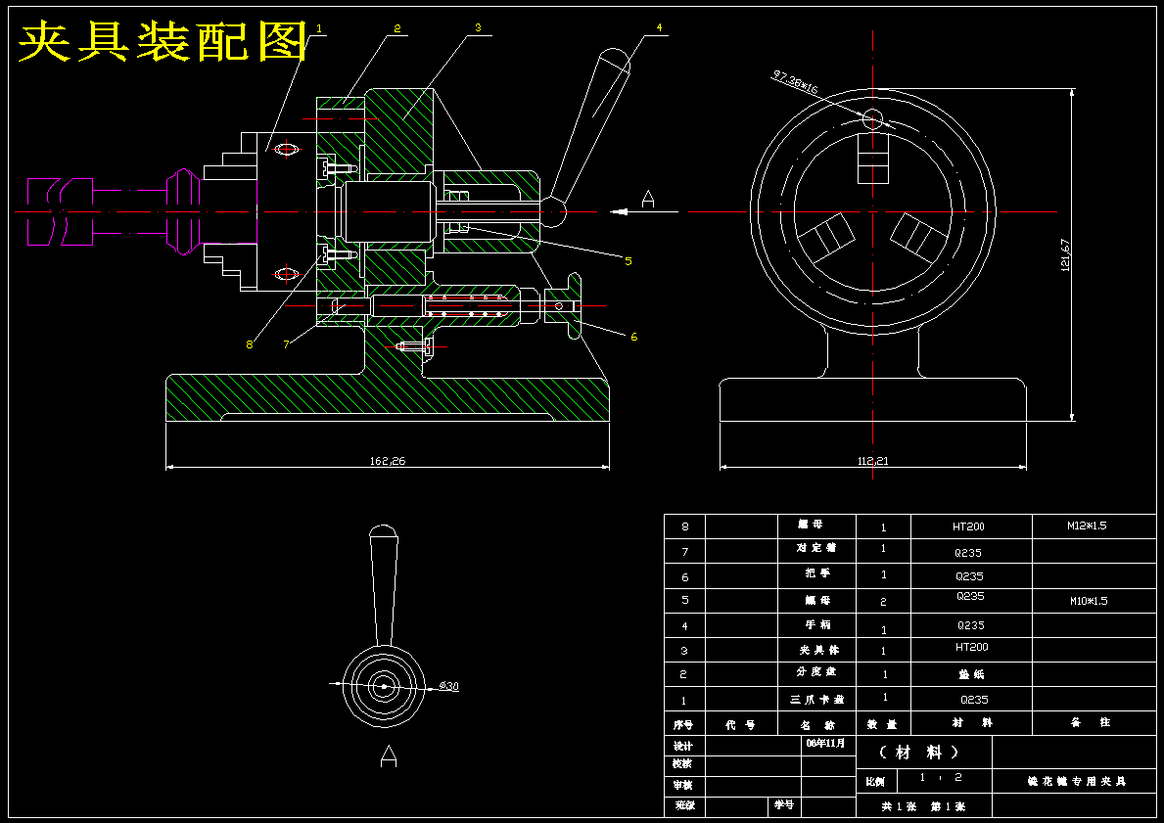Select the ø30 handle diameter dimension
Image resolution: width=1164 pixels, height=823 pixels.
[448, 686]
